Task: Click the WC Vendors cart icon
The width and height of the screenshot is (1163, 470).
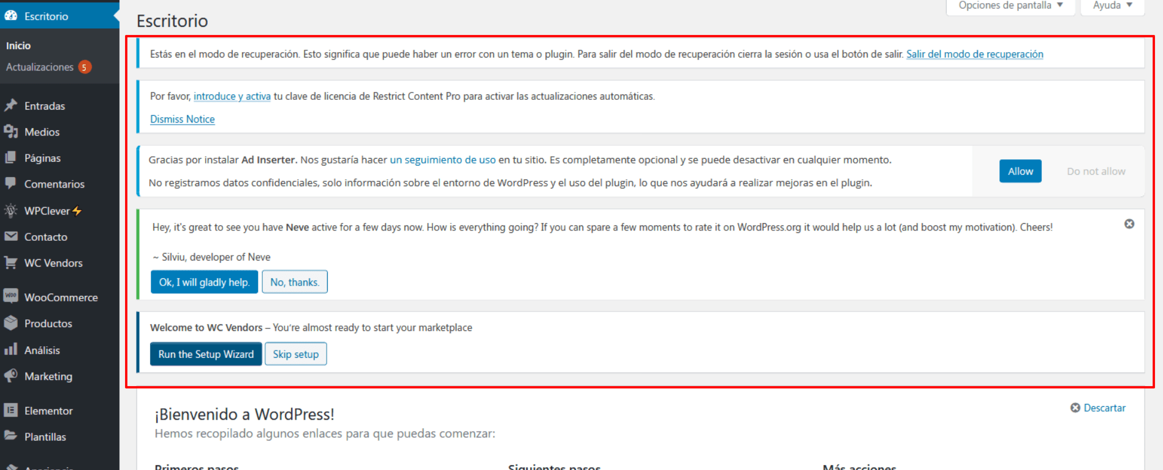Action: [x=11, y=262]
